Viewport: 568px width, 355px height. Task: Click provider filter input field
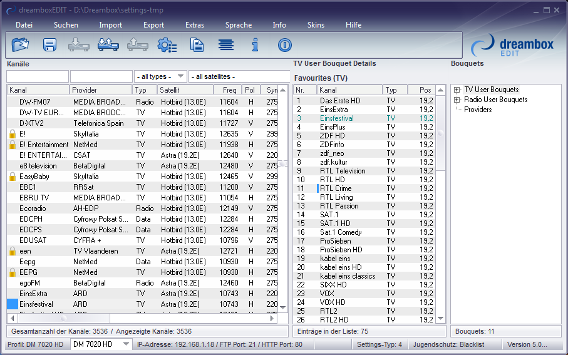(x=101, y=76)
